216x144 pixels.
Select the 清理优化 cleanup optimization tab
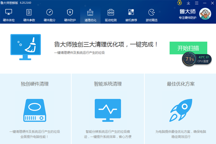pos(90,16)
